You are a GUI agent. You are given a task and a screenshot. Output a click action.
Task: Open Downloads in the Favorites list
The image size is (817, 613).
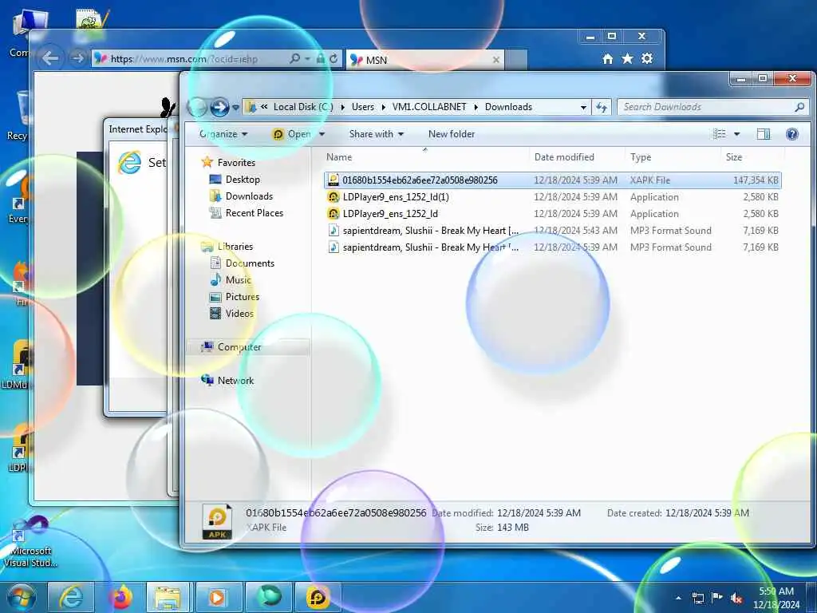point(249,196)
